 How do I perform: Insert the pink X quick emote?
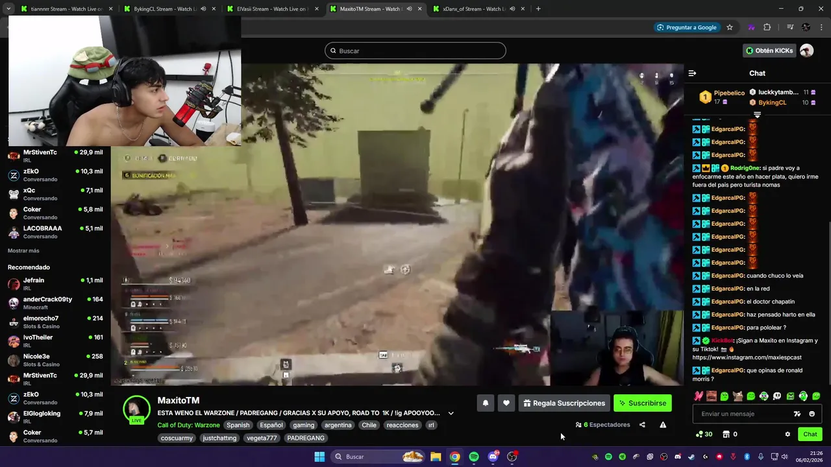pos(699,396)
